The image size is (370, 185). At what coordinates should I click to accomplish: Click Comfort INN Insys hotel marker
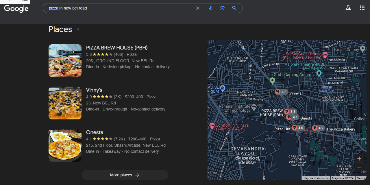click(212, 126)
